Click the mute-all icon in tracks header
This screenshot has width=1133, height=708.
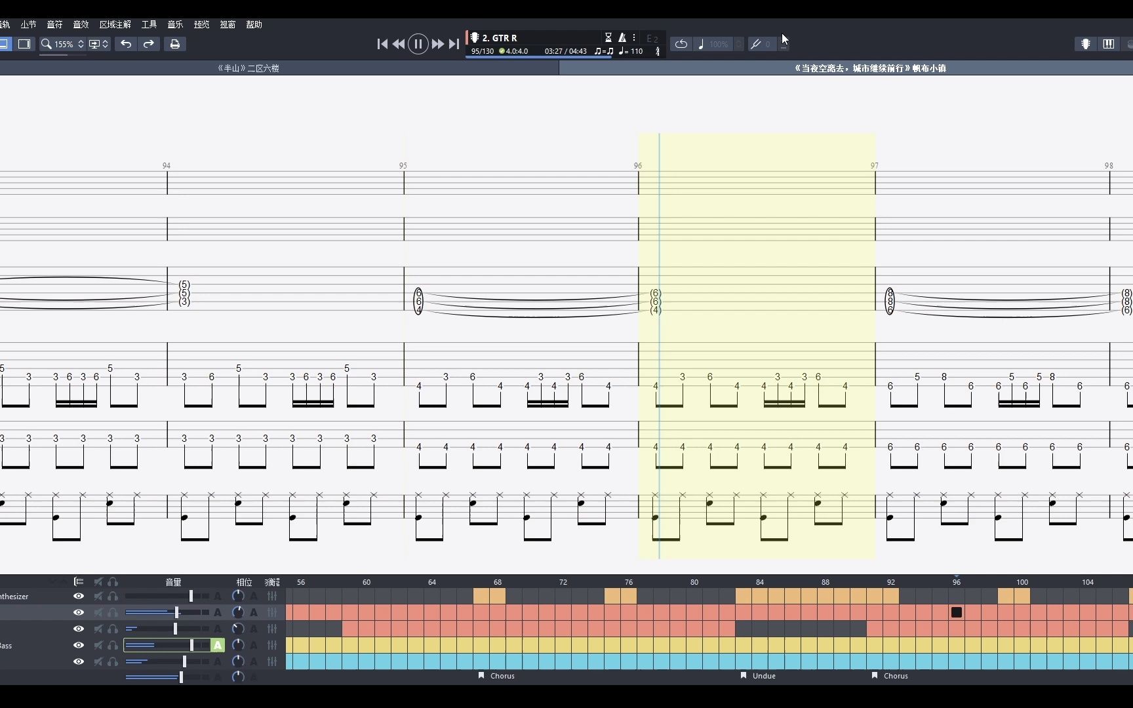point(98,581)
